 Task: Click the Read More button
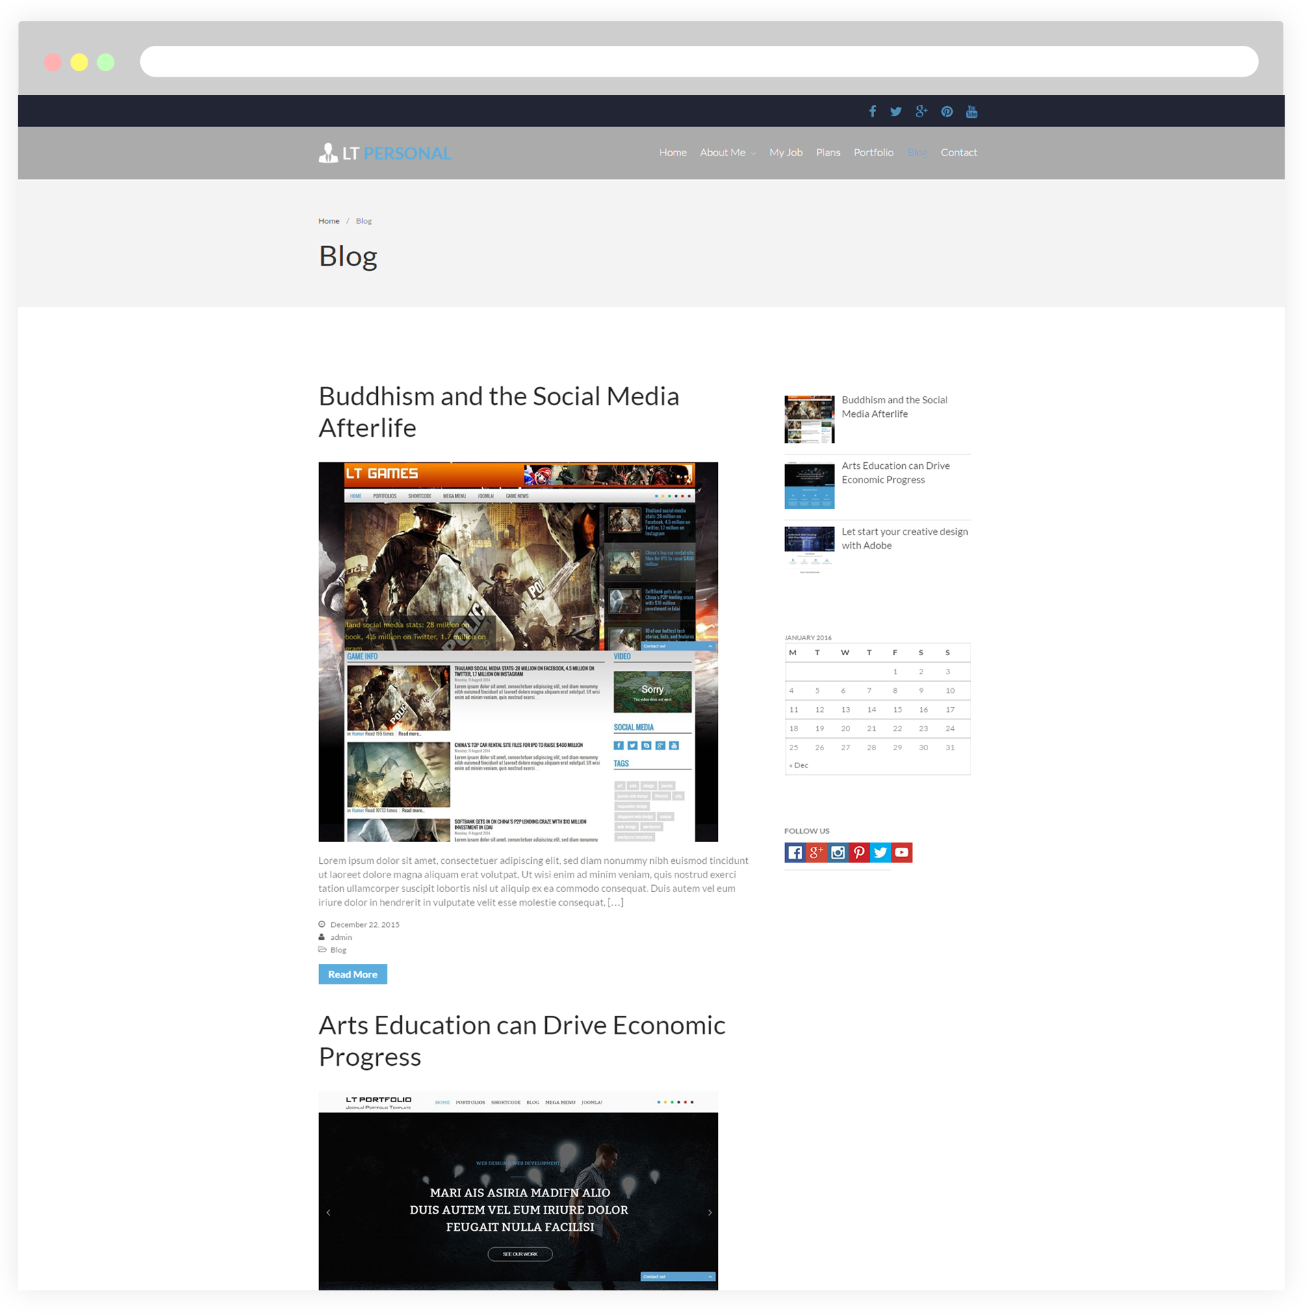(x=352, y=975)
